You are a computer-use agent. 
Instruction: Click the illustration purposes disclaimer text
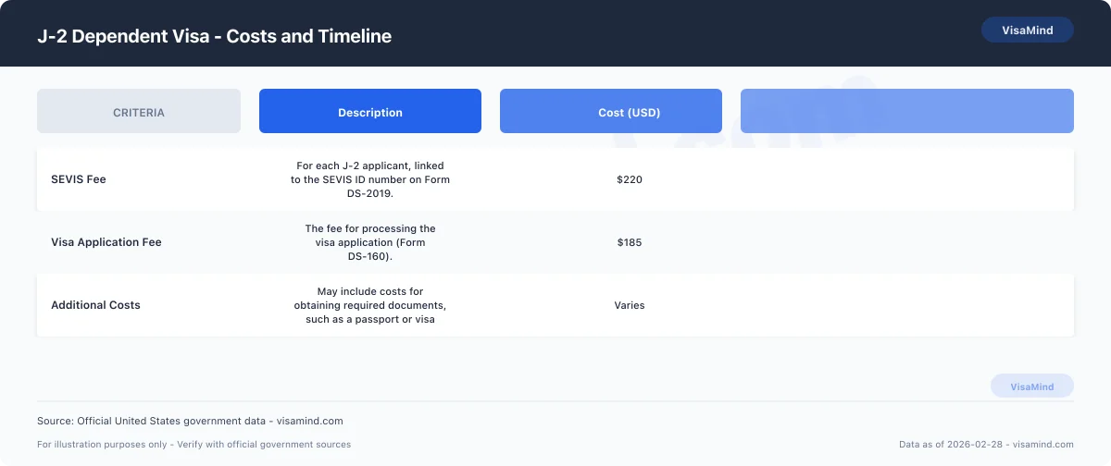coord(194,445)
